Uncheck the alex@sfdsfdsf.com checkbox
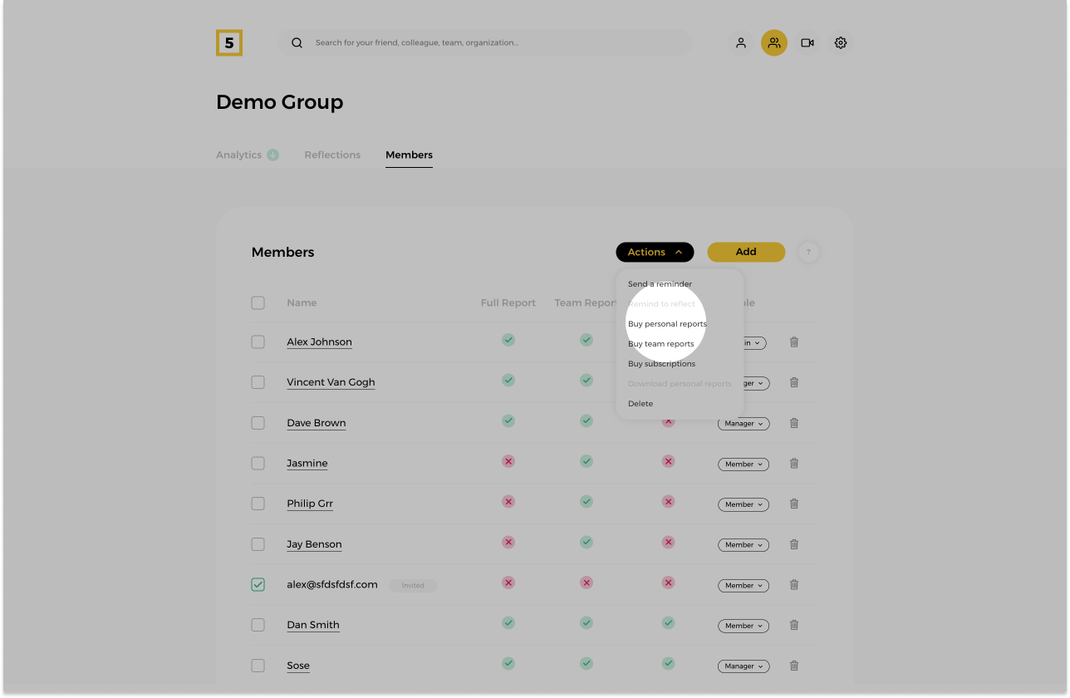 point(258,585)
